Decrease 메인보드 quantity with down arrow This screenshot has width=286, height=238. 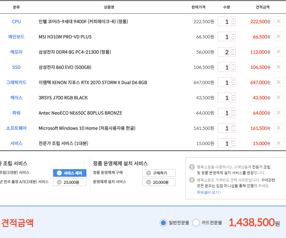pos(234,39)
